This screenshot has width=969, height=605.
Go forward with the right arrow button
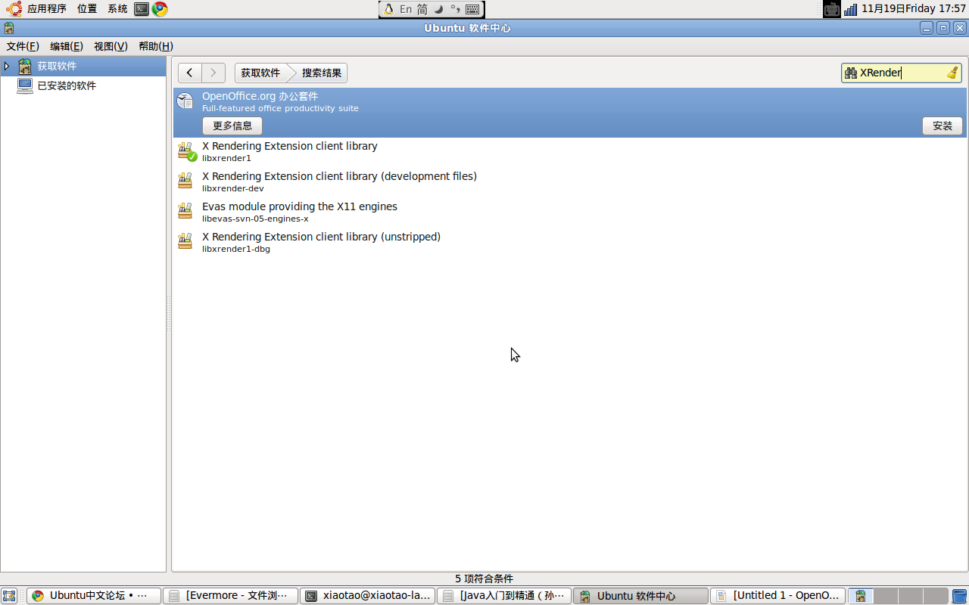(213, 73)
